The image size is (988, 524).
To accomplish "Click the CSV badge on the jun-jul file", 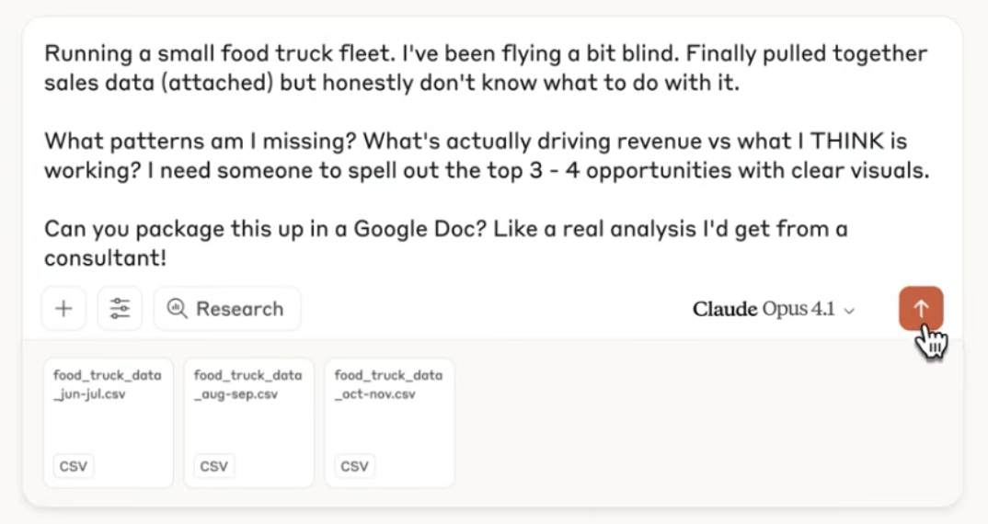I will tap(74, 466).
